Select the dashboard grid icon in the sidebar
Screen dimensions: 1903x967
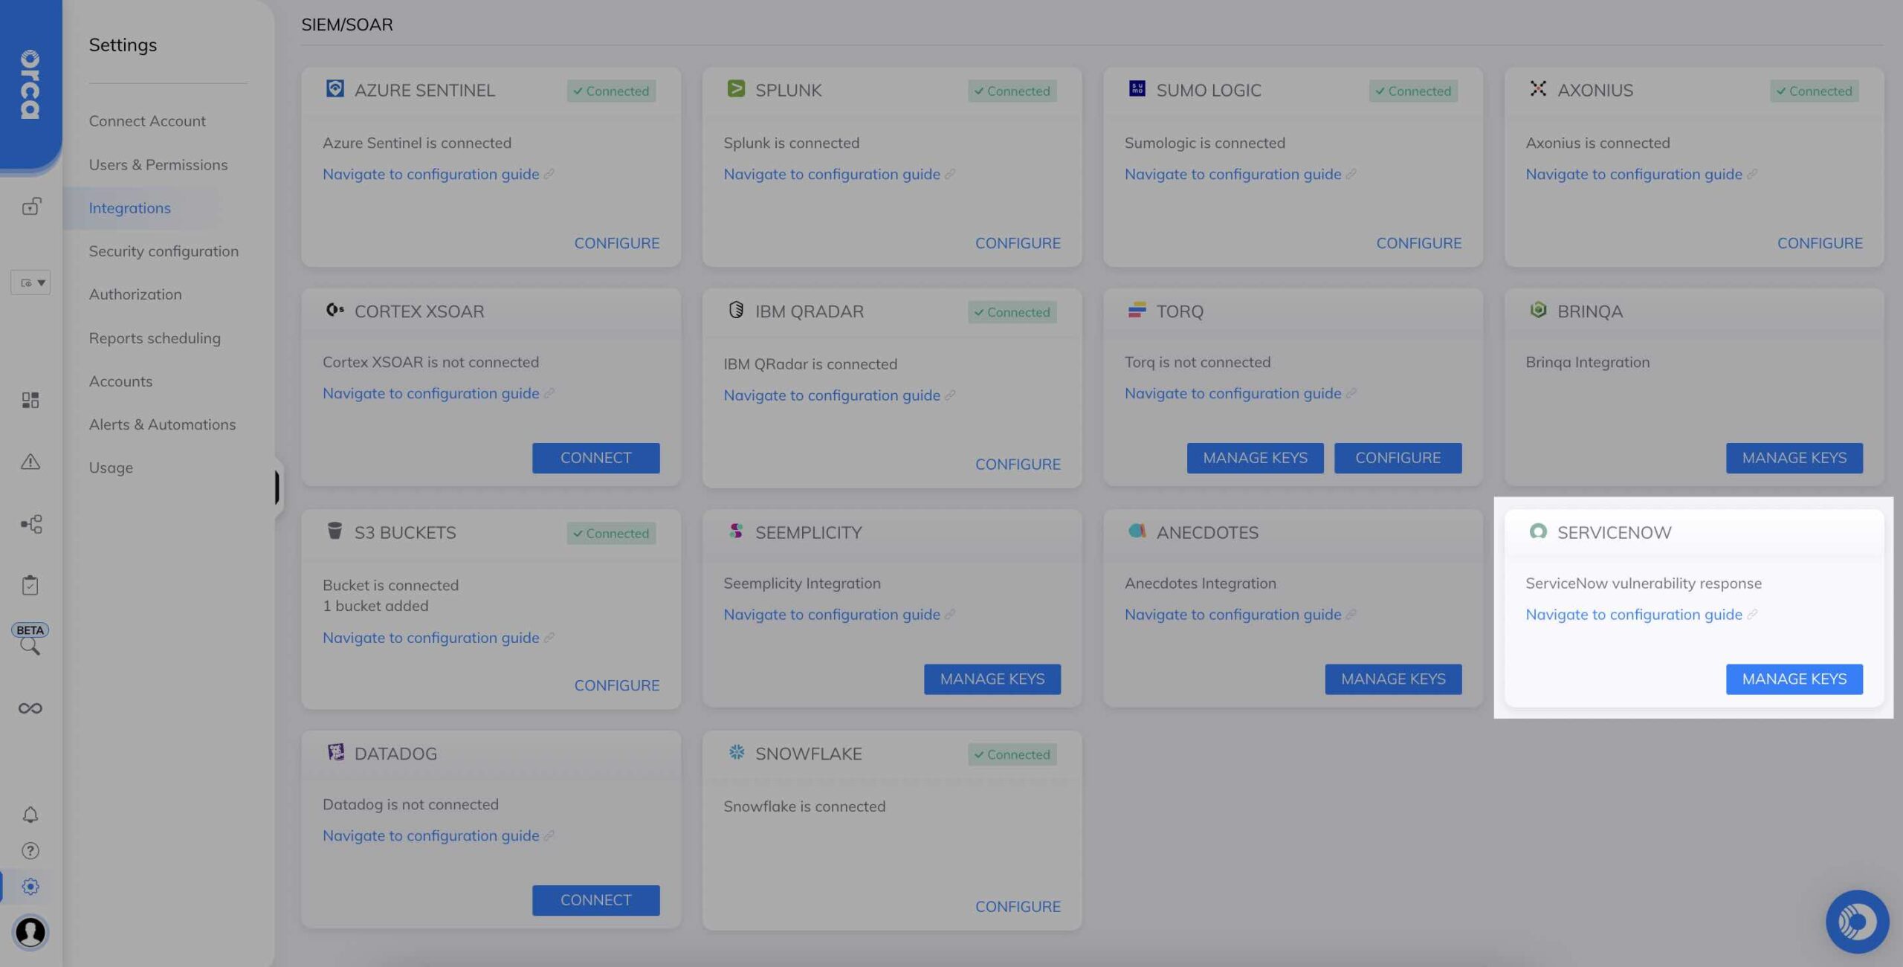(30, 400)
